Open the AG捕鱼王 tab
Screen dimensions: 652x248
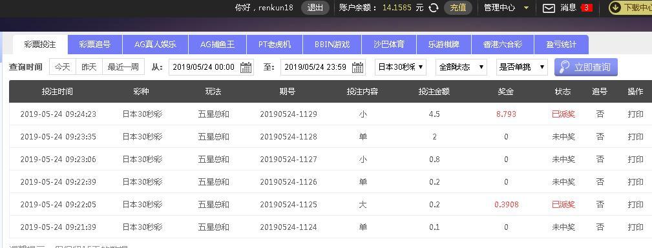point(218,45)
